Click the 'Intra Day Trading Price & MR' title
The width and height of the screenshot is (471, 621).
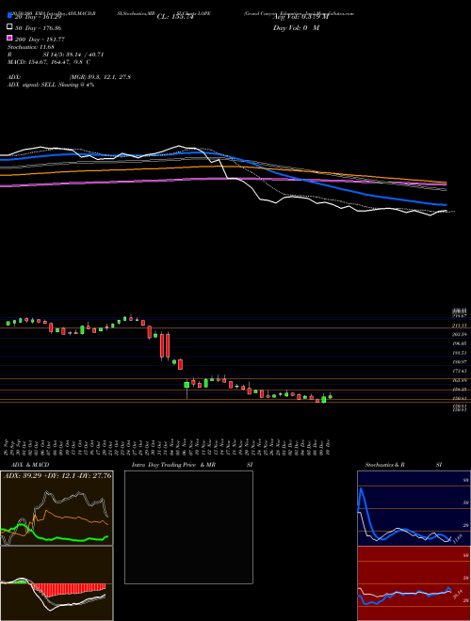[173, 465]
